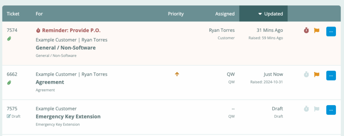Click the timer icon on draft ticket 7575
Image resolution: width=344 pixels, height=136 pixels.
coord(306,109)
